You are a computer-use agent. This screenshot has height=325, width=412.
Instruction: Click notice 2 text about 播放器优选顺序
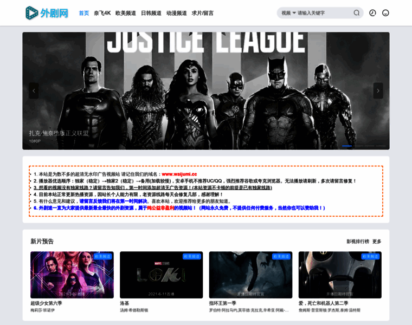[x=195, y=181]
